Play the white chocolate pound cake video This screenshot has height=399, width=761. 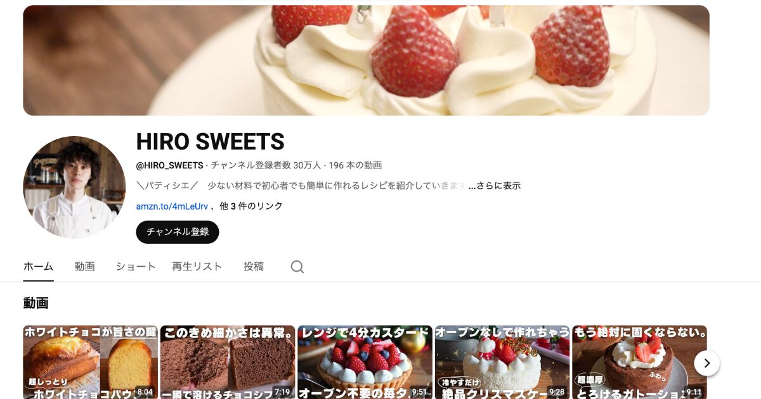click(x=91, y=362)
